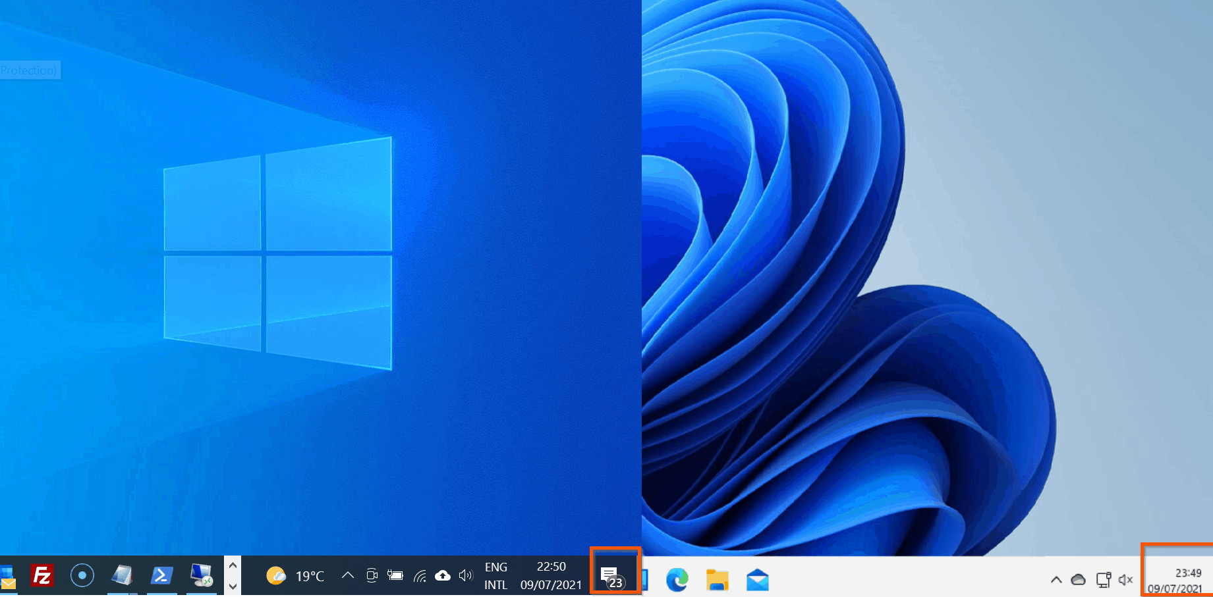Open network icon on Windows 11 tray
Screen dimensions: 1213x597
[x=1104, y=580]
